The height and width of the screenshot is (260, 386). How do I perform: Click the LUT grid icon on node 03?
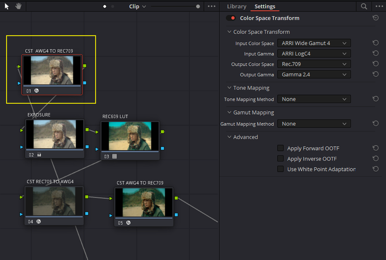(114, 156)
